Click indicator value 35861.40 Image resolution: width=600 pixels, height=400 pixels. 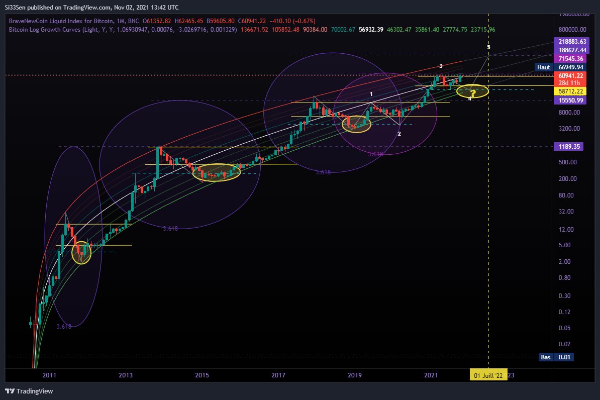click(427, 30)
